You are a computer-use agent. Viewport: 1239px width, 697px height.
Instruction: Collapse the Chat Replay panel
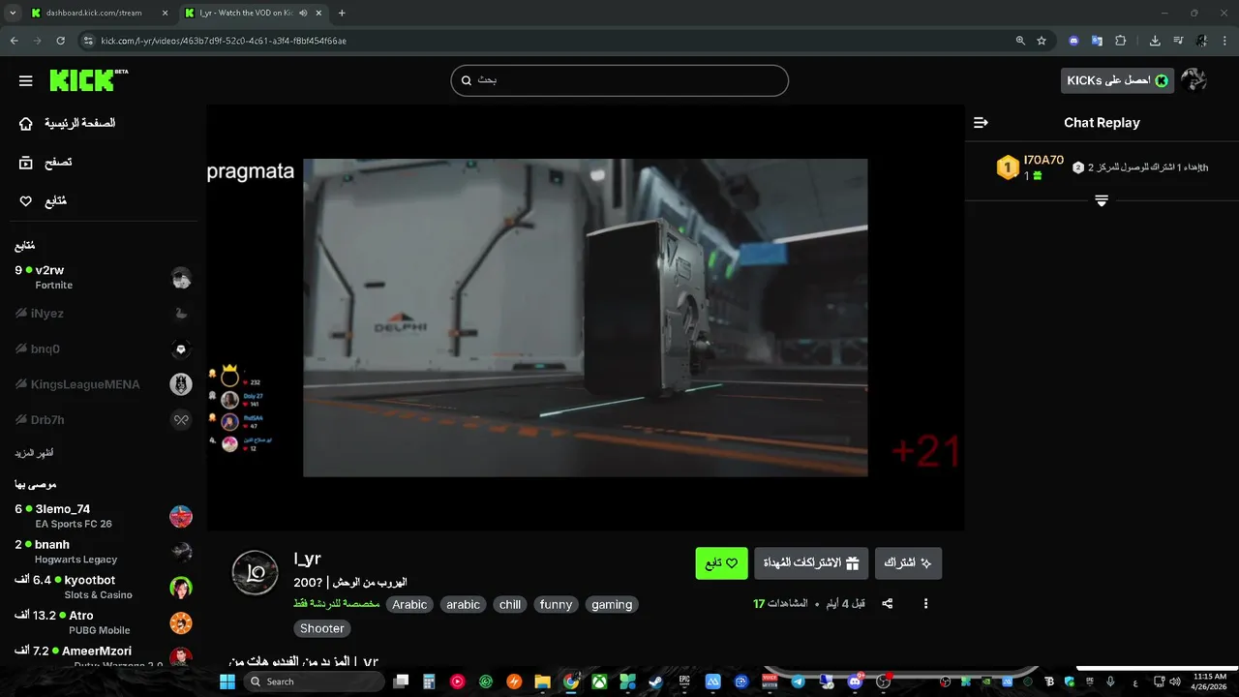coord(981,123)
